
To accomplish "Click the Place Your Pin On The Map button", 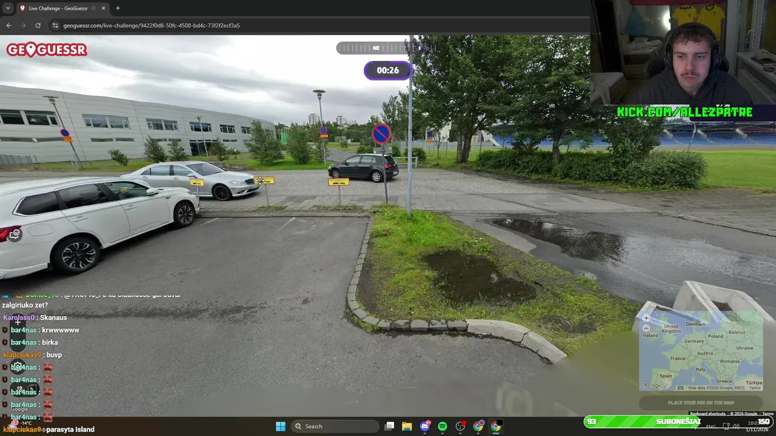I will coord(701,403).
